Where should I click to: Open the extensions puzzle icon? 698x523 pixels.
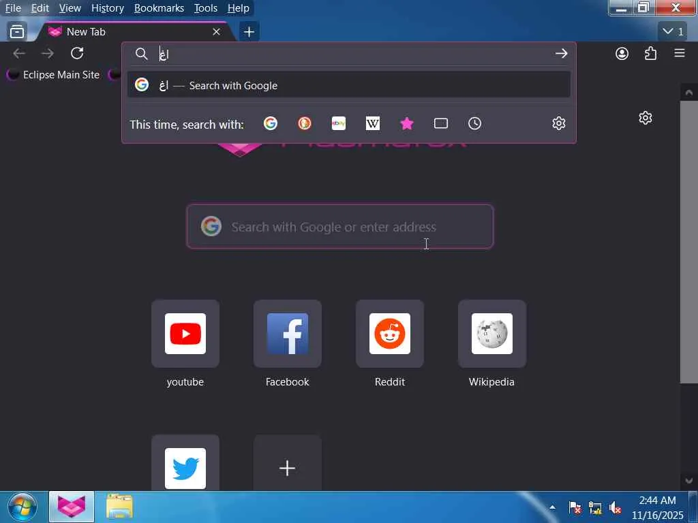(x=650, y=53)
